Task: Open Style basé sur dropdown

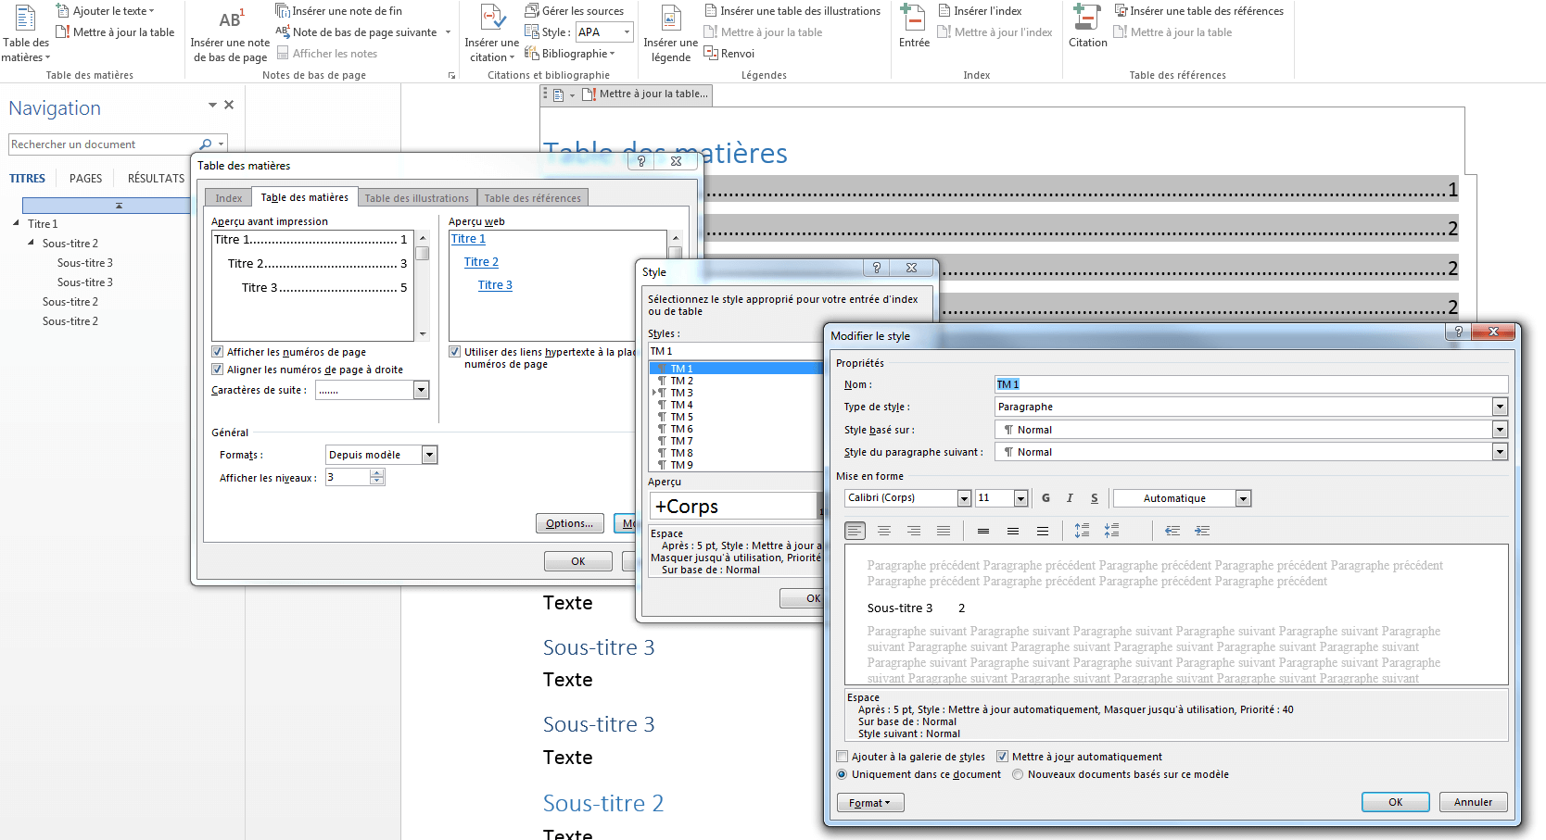Action: click(x=1500, y=430)
